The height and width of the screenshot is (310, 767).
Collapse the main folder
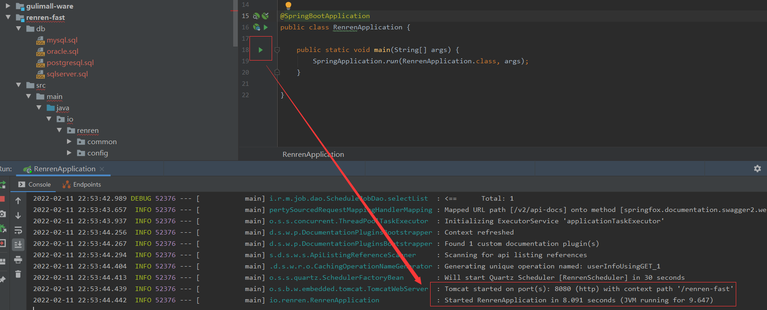coord(29,96)
